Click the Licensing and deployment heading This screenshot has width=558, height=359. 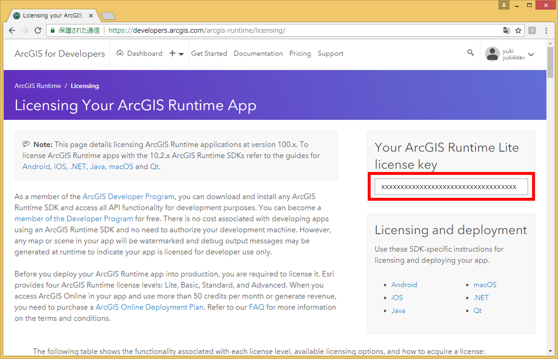(451, 230)
